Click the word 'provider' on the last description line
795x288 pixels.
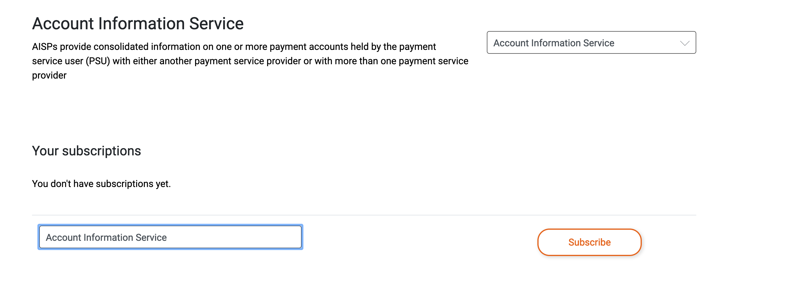(49, 76)
